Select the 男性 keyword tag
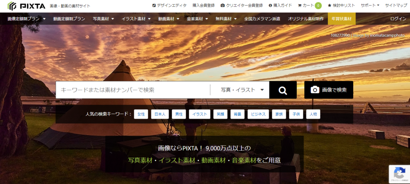The height and width of the screenshot is (184, 410). 179,114
